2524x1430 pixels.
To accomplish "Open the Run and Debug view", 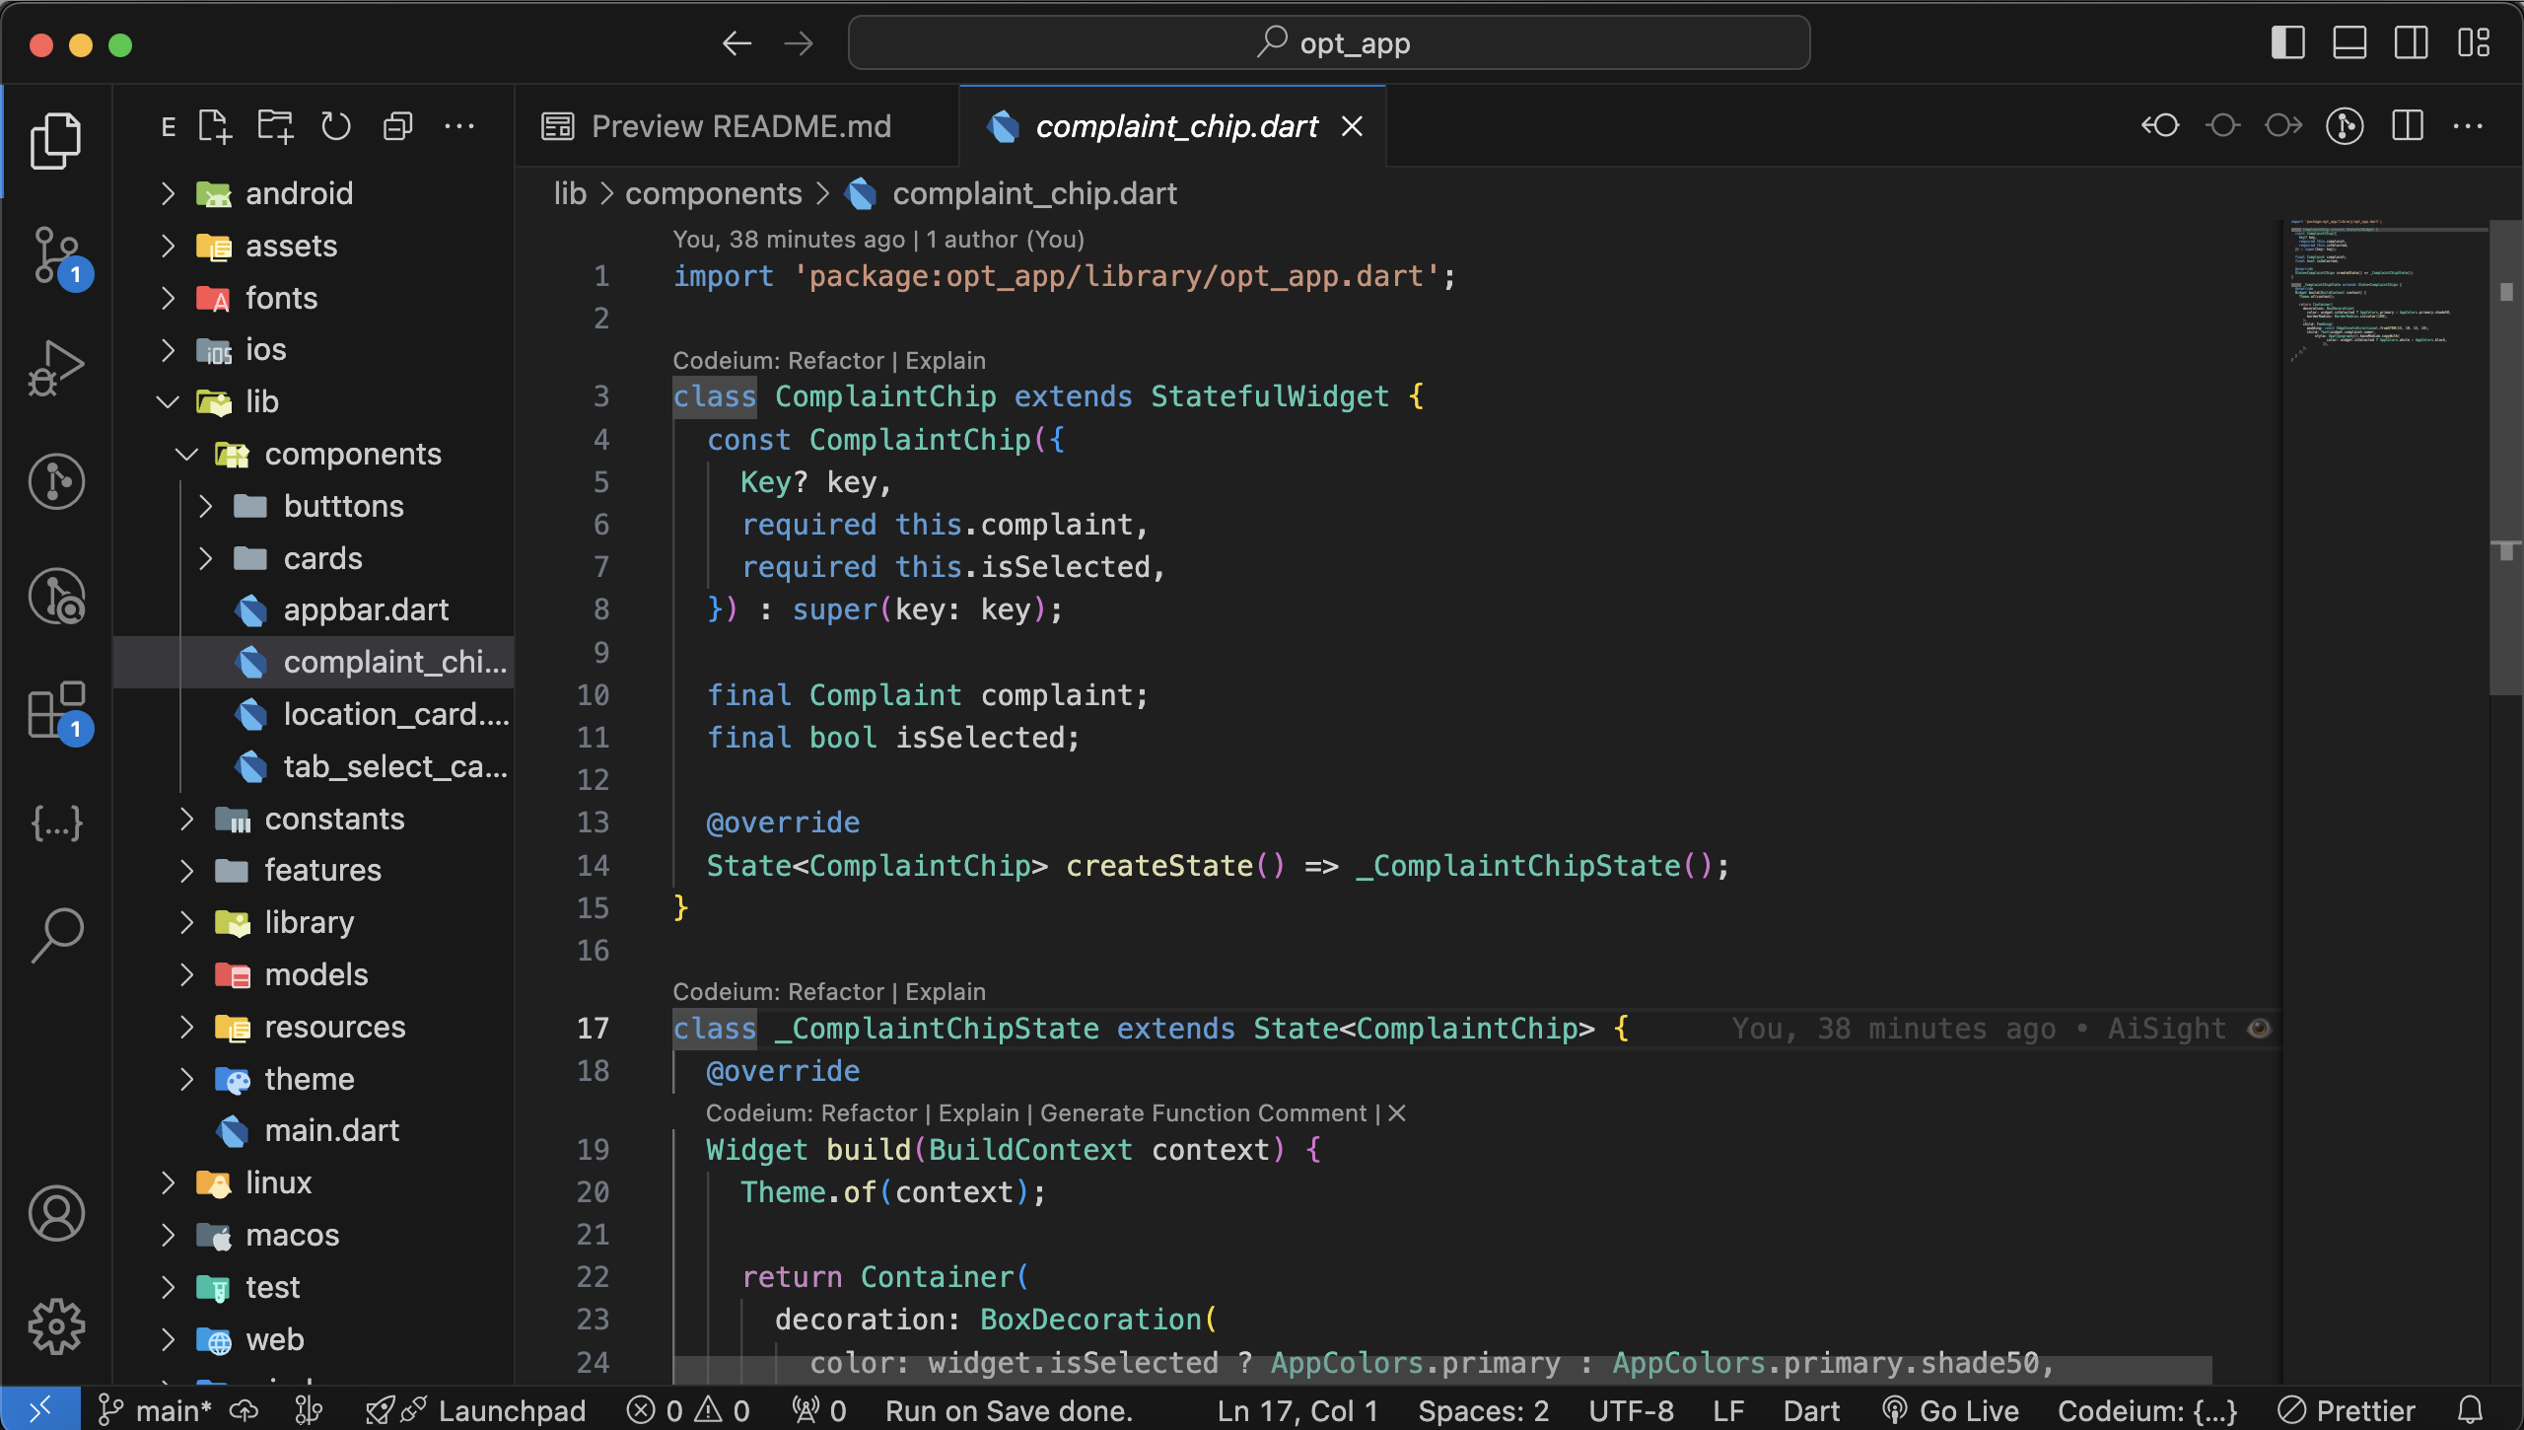I will tap(56, 368).
